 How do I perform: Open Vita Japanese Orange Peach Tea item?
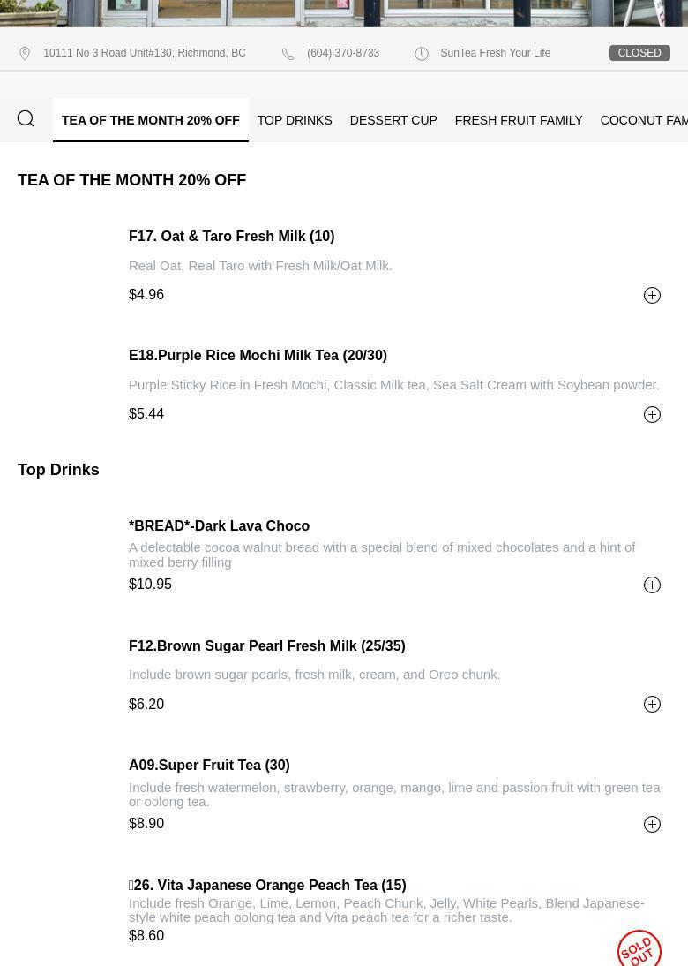268,885
